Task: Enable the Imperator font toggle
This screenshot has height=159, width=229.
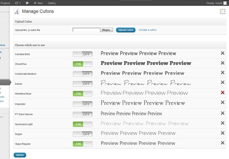Action: click(x=83, y=104)
